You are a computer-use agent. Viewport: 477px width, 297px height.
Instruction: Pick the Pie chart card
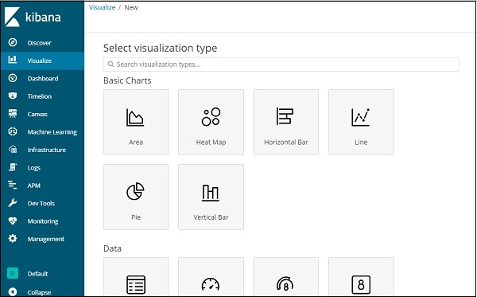point(136,197)
